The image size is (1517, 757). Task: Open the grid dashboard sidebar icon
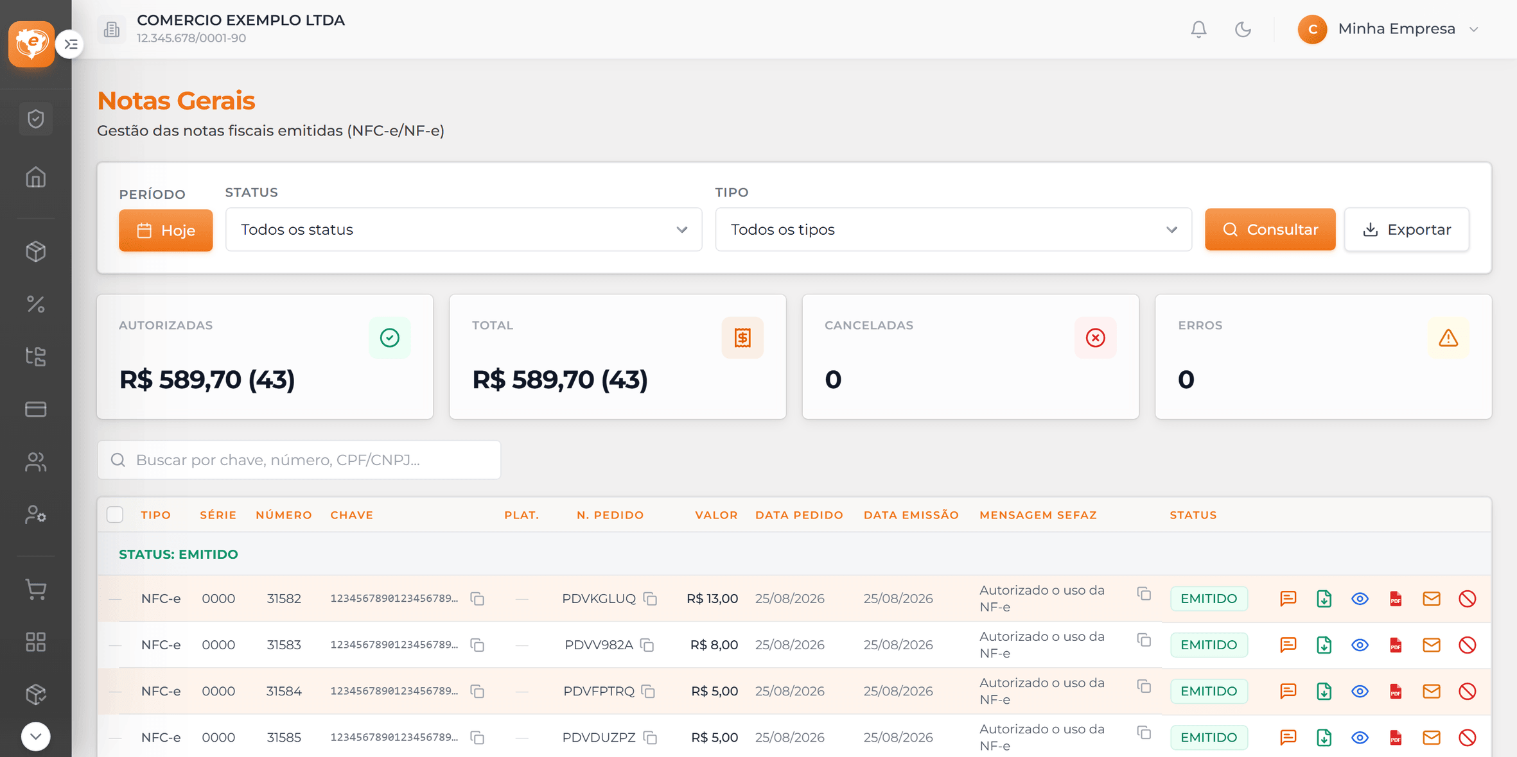[36, 642]
